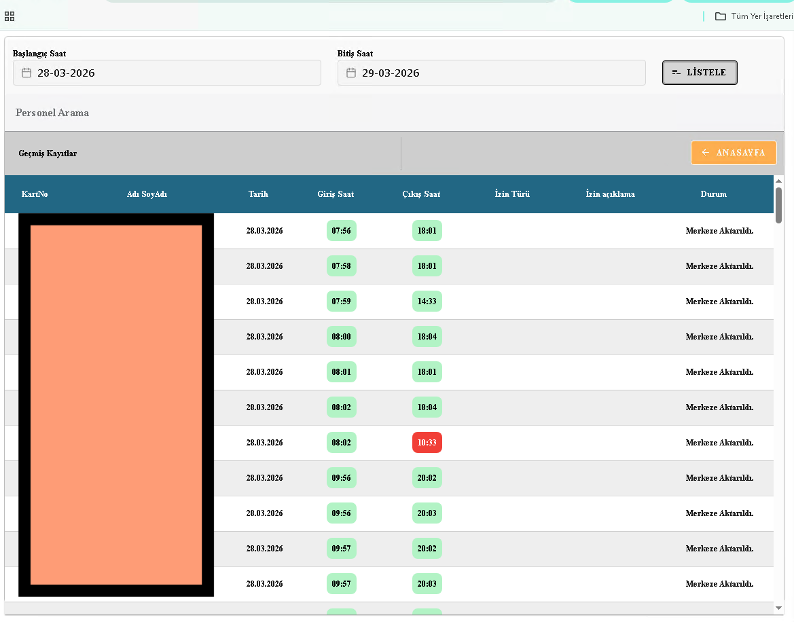The width and height of the screenshot is (794, 622).
Task: Select the red 10:33 Çıkış Saat badge
Action: click(x=427, y=442)
